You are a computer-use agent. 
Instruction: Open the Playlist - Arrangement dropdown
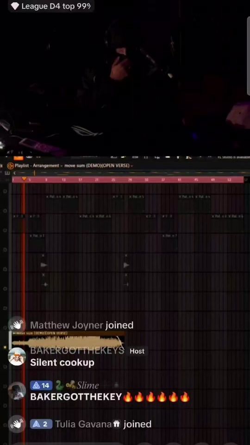click(x=38, y=165)
